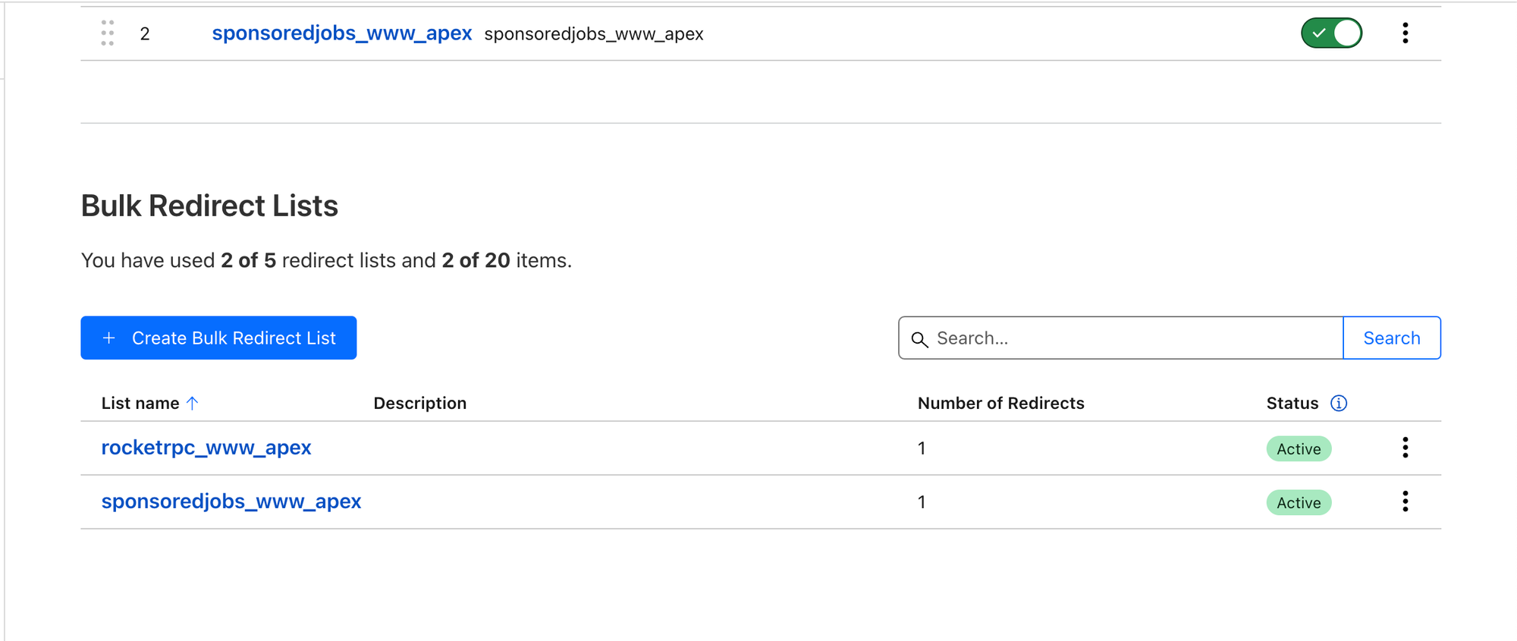Click the '2 of 20' items usage text
Screen dimensions: 1517x641
(x=476, y=260)
